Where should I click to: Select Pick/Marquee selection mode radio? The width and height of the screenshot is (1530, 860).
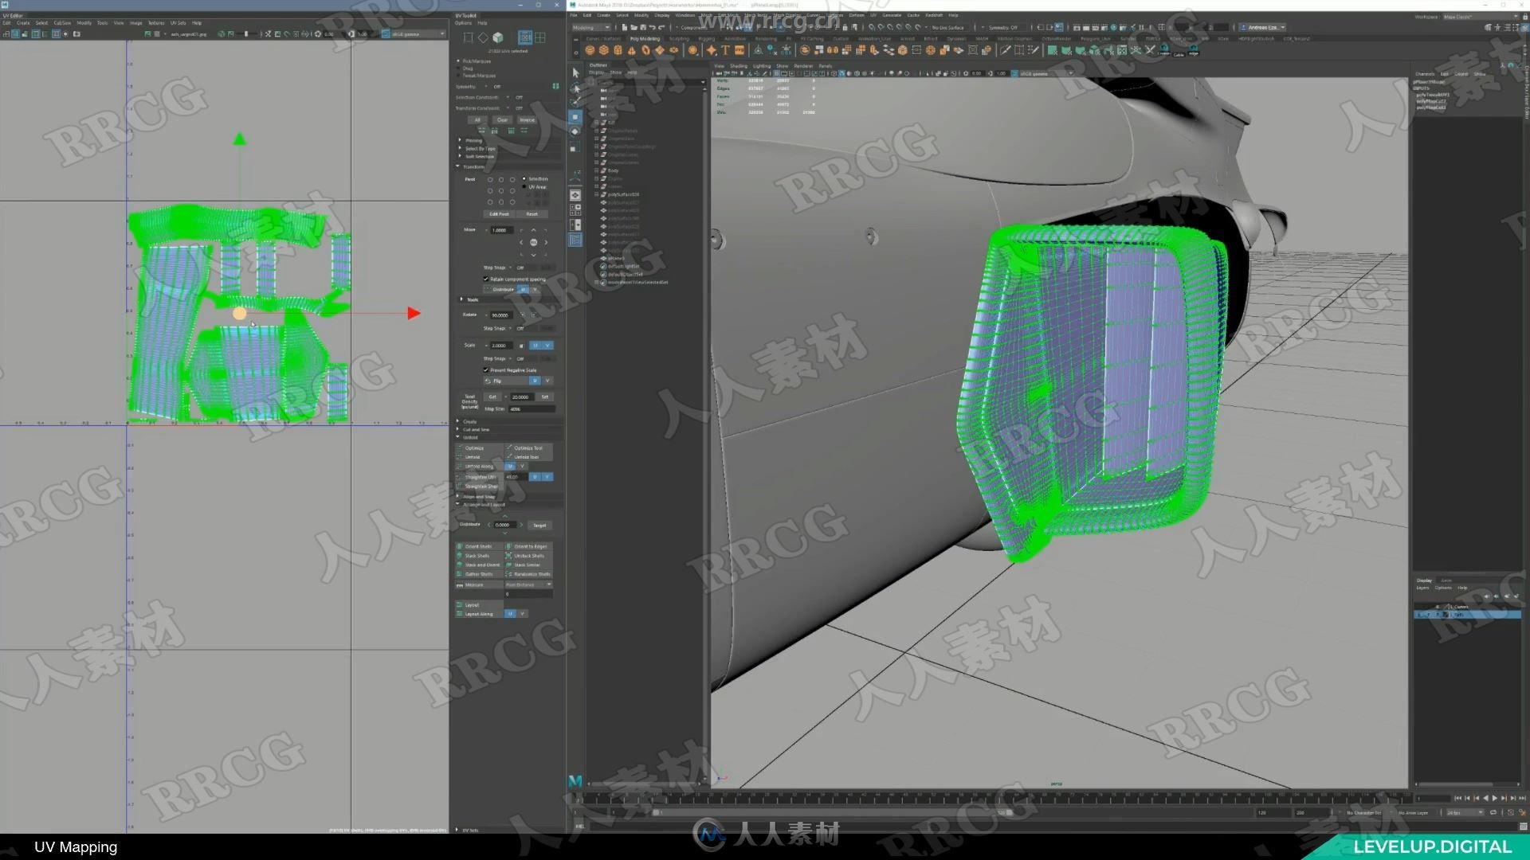[458, 61]
